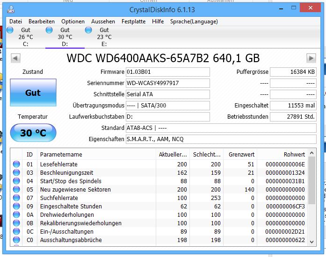Open the Optionen menu

click(x=73, y=21)
